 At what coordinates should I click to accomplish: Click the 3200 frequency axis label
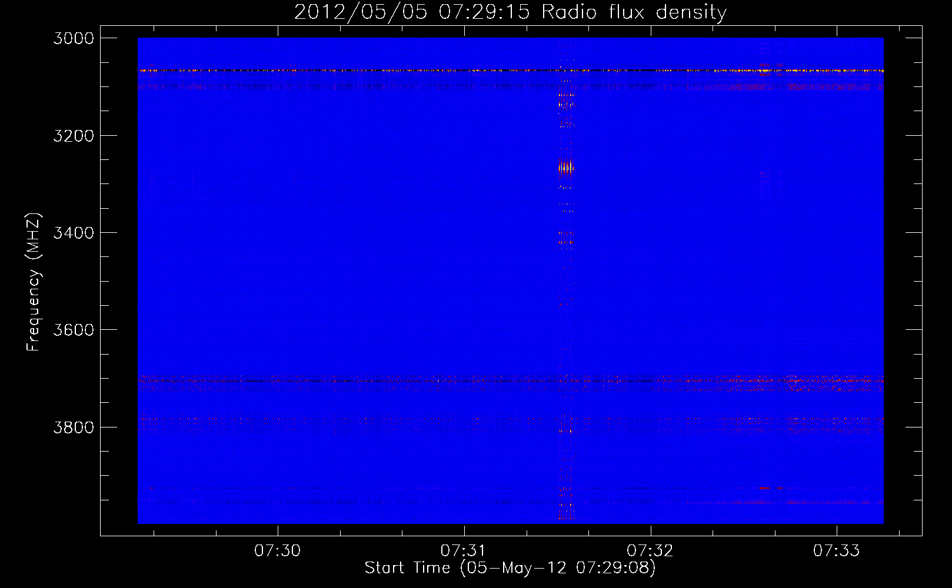pyautogui.click(x=74, y=136)
